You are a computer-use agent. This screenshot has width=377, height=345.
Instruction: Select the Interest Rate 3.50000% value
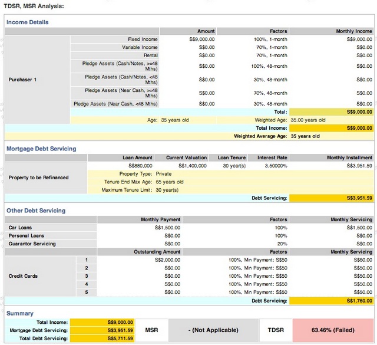[x=276, y=166]
